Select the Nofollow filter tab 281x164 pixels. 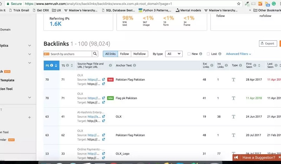click(139, 54)
